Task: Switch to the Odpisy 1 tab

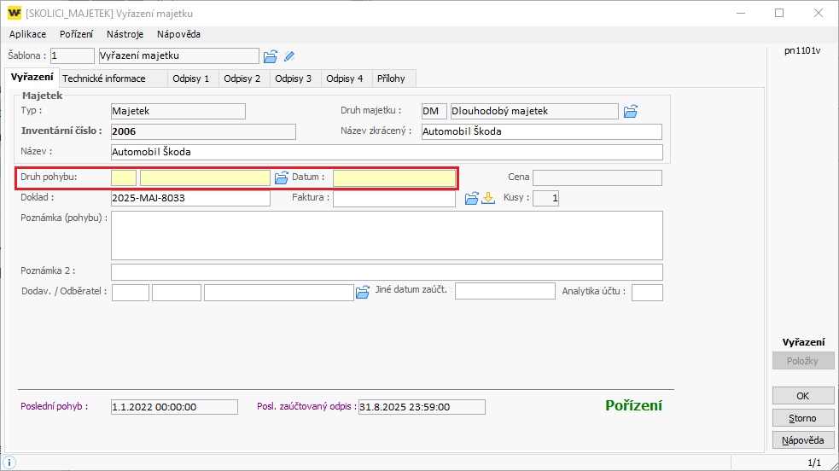Action: (x=190, y=78)
